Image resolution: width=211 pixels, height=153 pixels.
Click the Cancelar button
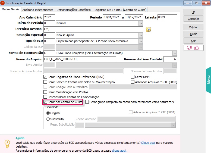coord(193,19)
